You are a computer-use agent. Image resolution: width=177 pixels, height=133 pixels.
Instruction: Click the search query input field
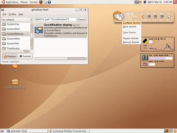click(56, 19)
